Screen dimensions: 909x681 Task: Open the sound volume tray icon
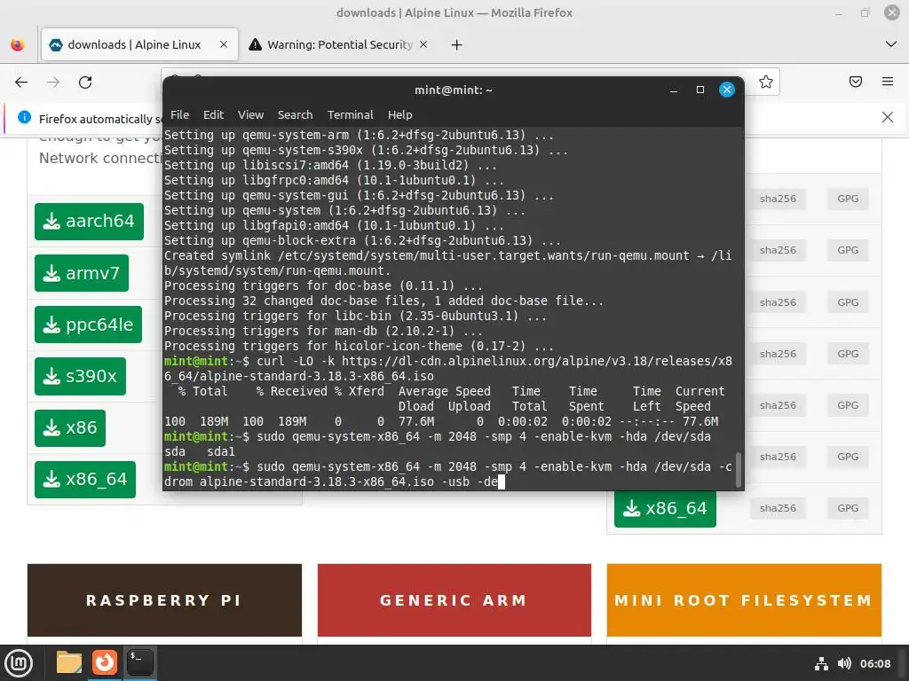(x=845, y=663)
